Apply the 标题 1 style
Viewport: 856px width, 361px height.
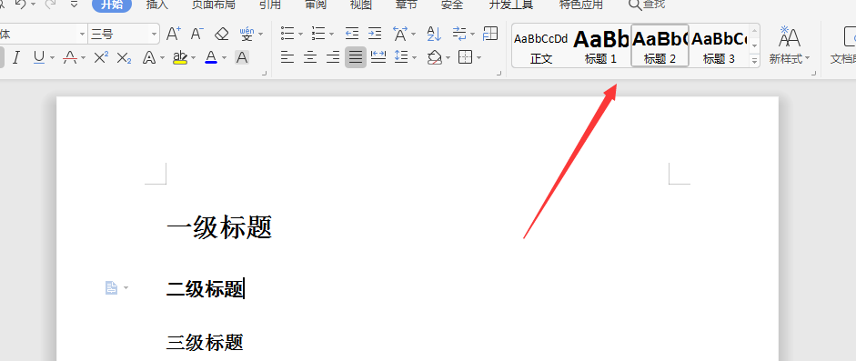tap(601, 45)
